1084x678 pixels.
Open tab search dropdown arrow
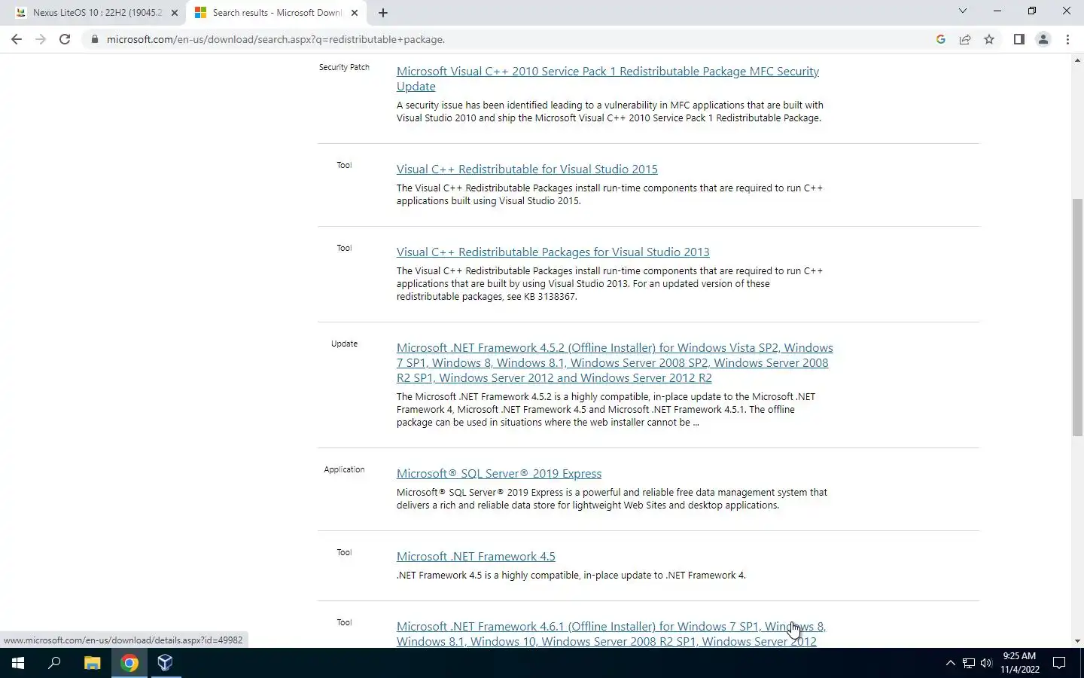[962, 11]
